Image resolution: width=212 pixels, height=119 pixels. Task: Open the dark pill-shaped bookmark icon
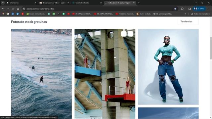[x=59, y=14]
